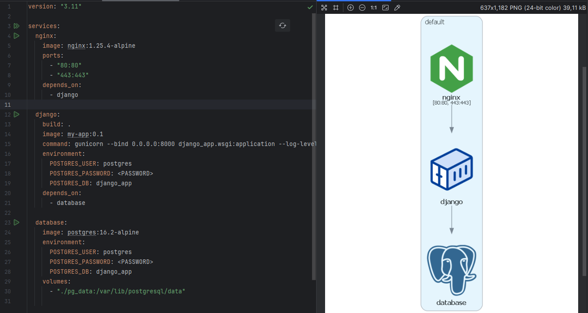Click the "database:" service key
This screenshot has width=588, height=313.
51,222
